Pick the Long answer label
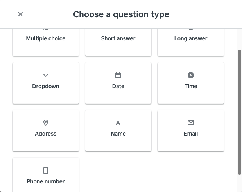Image resolution: width=242 pixels, height=192 pixels. (191, 38)
